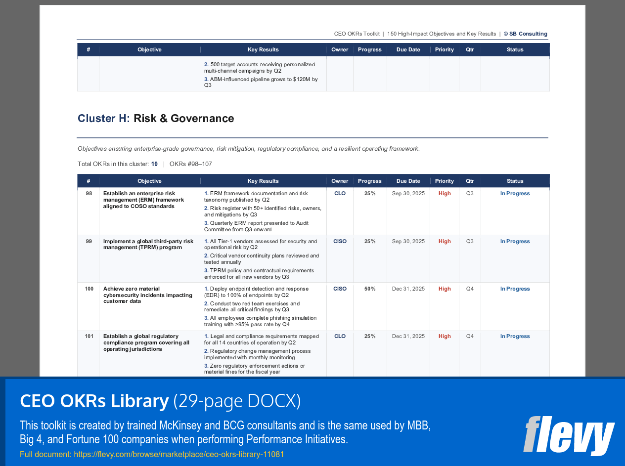Click the Due Date column header

(408, 181)
